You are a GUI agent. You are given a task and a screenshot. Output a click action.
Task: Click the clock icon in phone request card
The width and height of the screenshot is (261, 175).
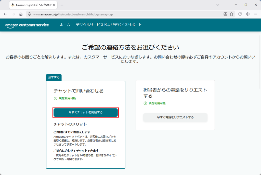coord(145,103)
